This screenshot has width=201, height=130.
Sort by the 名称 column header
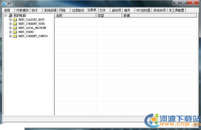coord(75,15)
